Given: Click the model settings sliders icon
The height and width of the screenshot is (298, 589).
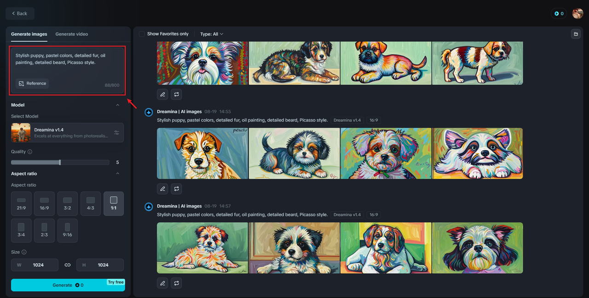Looking at the screenshot, I should [x=116, y=133].
